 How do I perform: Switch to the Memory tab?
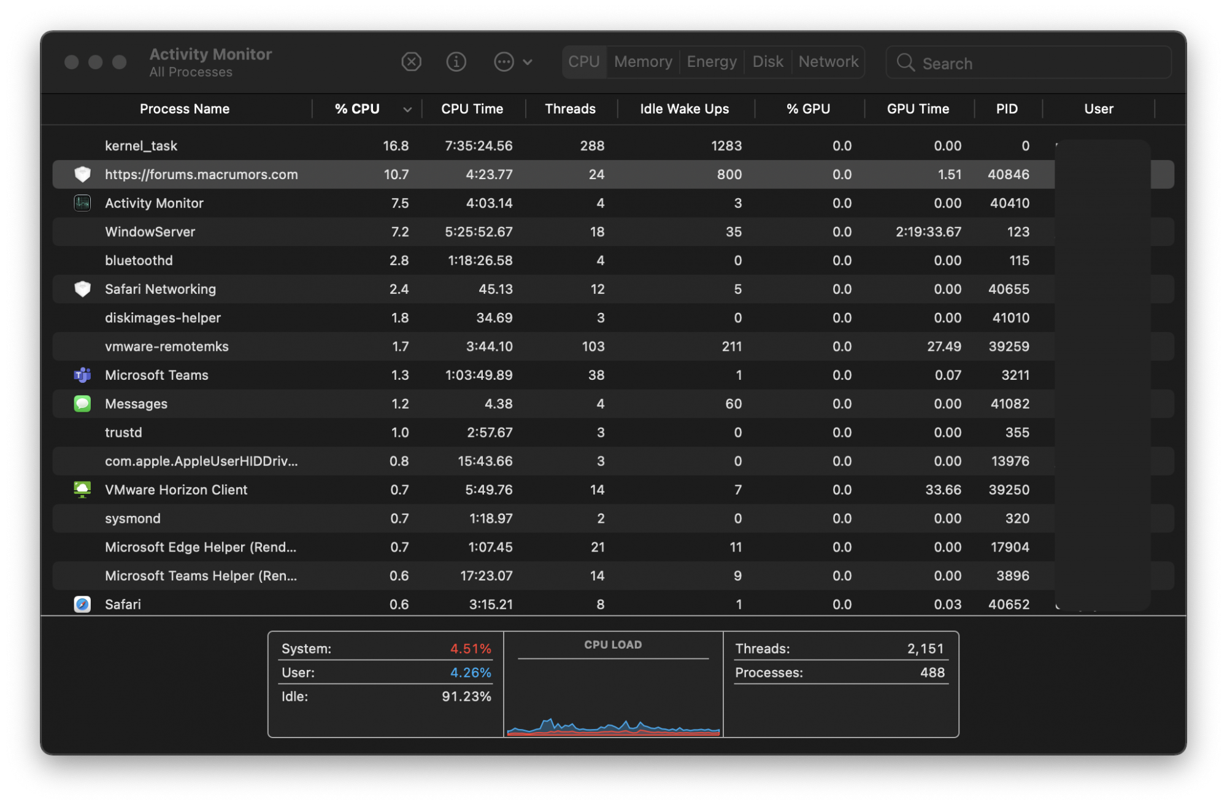tap(643, 62)
